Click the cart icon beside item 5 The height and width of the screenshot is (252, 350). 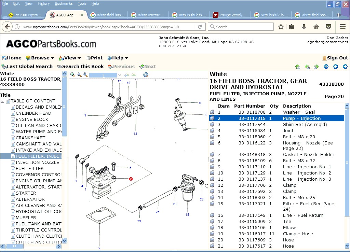pos(212,137)
